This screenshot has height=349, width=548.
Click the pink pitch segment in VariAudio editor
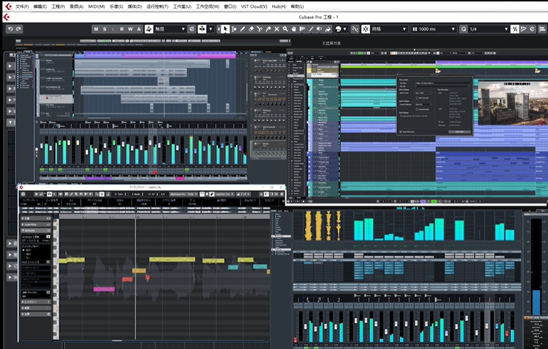pos(104,290)
